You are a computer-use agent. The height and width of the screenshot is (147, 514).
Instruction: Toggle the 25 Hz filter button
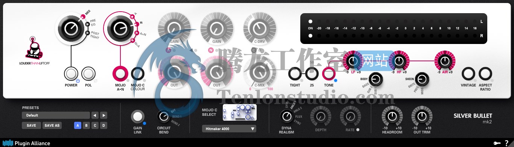point(312,74)
